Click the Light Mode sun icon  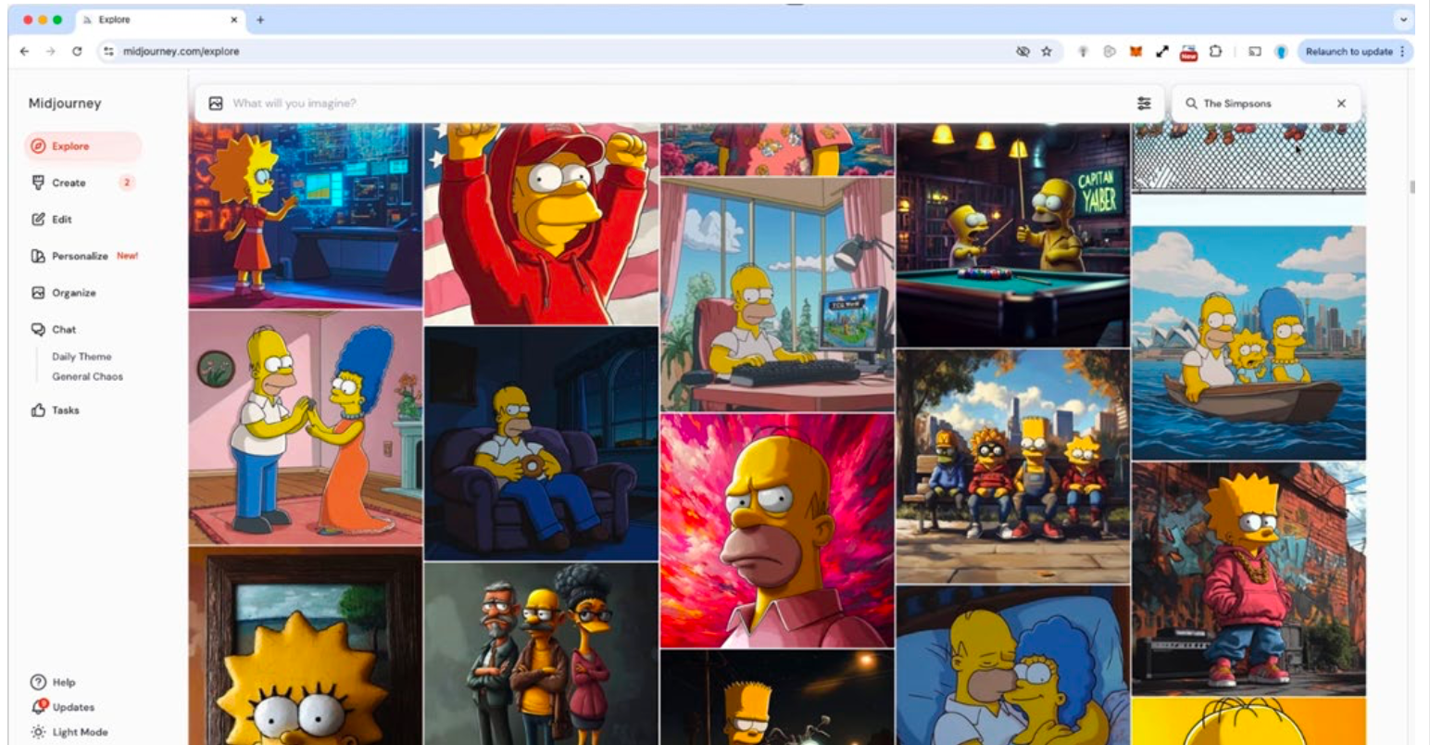[x=38, y=732]
